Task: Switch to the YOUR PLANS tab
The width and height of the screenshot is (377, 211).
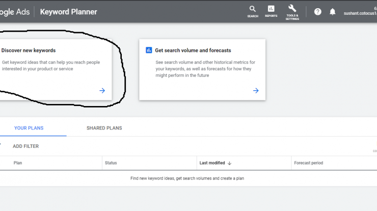Action: [x=29, y=128]
